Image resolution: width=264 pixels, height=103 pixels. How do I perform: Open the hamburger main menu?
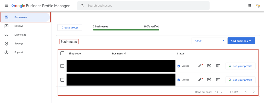coord(6,6)
